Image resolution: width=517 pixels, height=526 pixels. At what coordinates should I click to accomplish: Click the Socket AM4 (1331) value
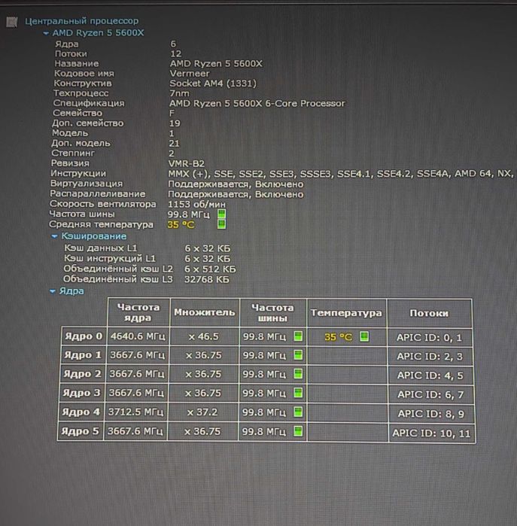(213, 84)
